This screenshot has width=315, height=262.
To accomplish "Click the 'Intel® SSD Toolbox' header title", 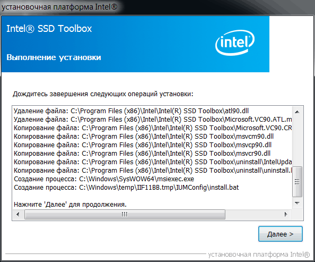I will point(49,29).
